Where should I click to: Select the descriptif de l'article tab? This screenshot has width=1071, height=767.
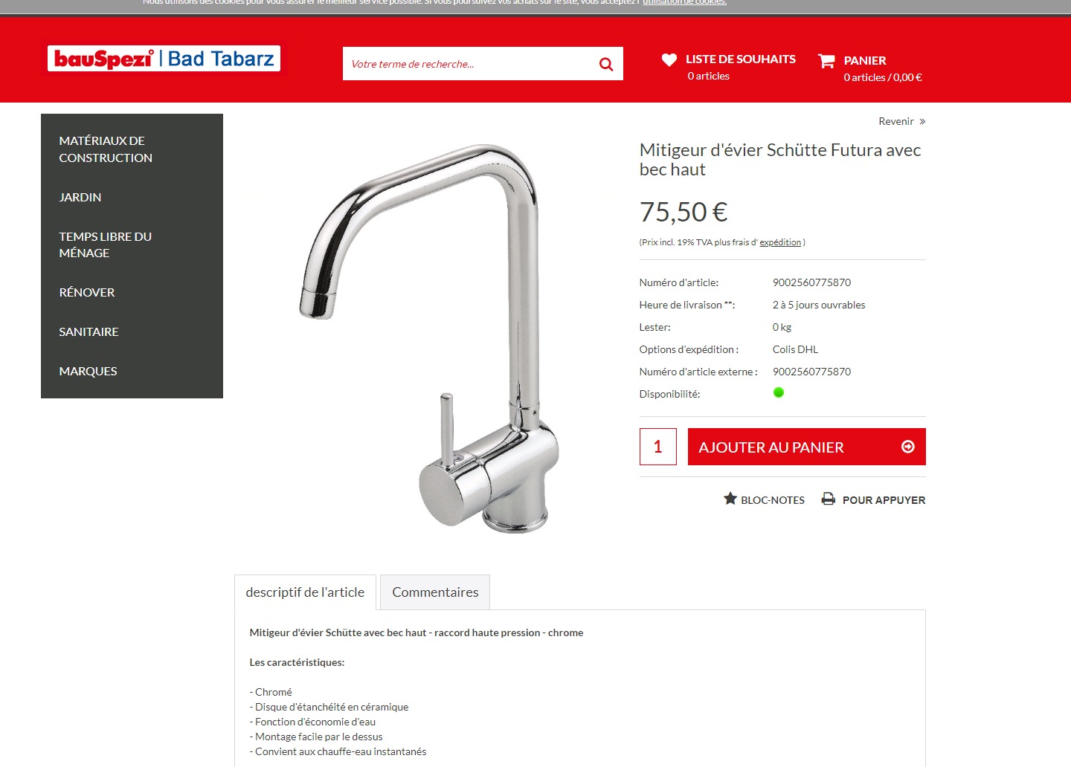click(305, 592)
